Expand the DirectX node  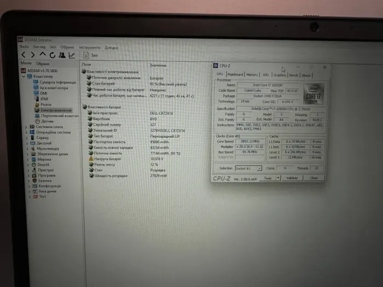(28, 165)
